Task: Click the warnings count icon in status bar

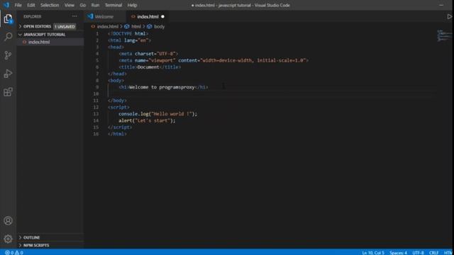Action: tap(17, 253)
